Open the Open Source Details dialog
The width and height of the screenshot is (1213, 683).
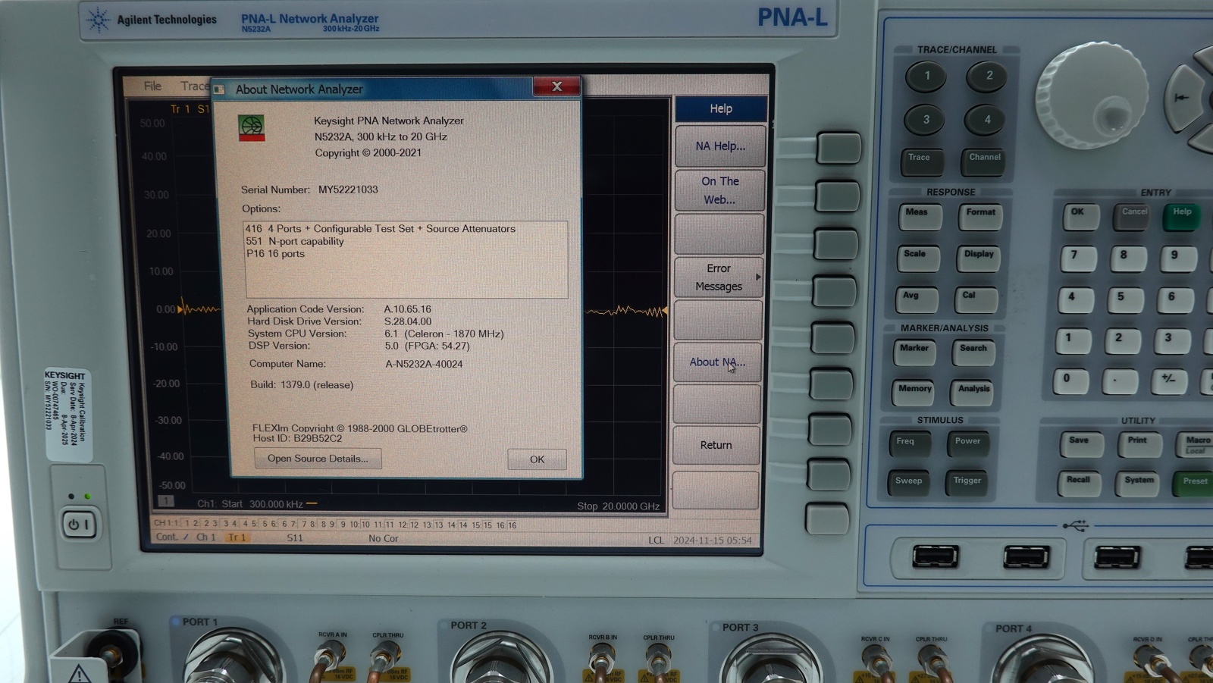coord(318,458)
